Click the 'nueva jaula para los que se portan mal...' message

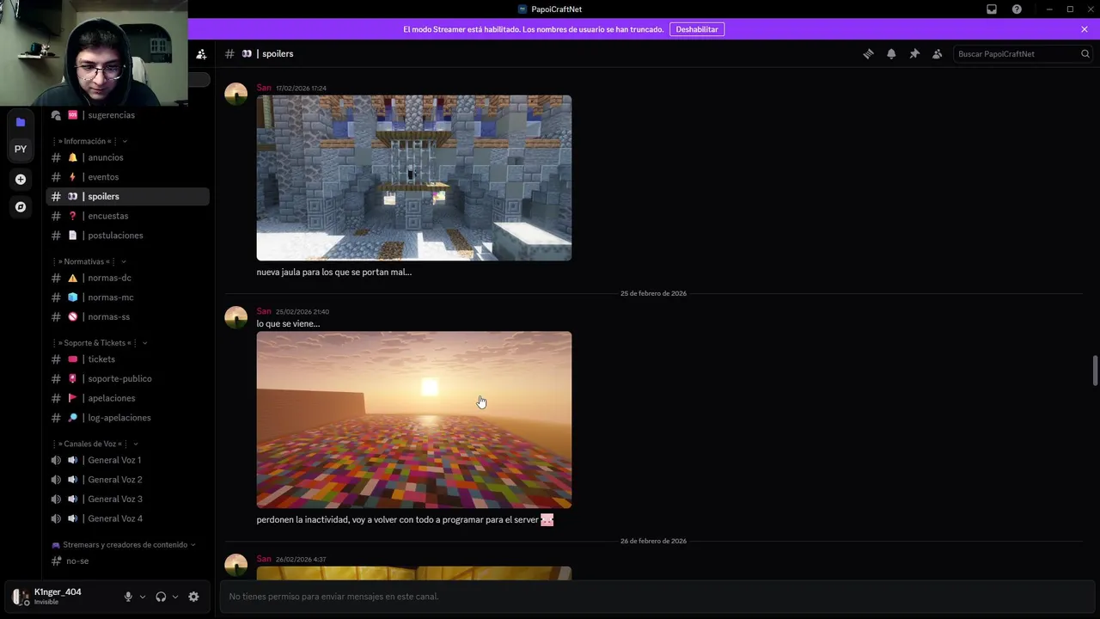click(x=334, y=272)
